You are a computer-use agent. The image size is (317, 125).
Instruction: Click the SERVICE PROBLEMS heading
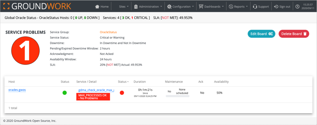pyautogui.click(x=25, y=32)
